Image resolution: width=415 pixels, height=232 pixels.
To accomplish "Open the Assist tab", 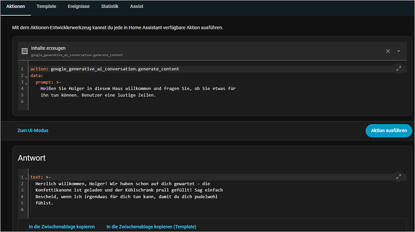I will click(137, 7).
